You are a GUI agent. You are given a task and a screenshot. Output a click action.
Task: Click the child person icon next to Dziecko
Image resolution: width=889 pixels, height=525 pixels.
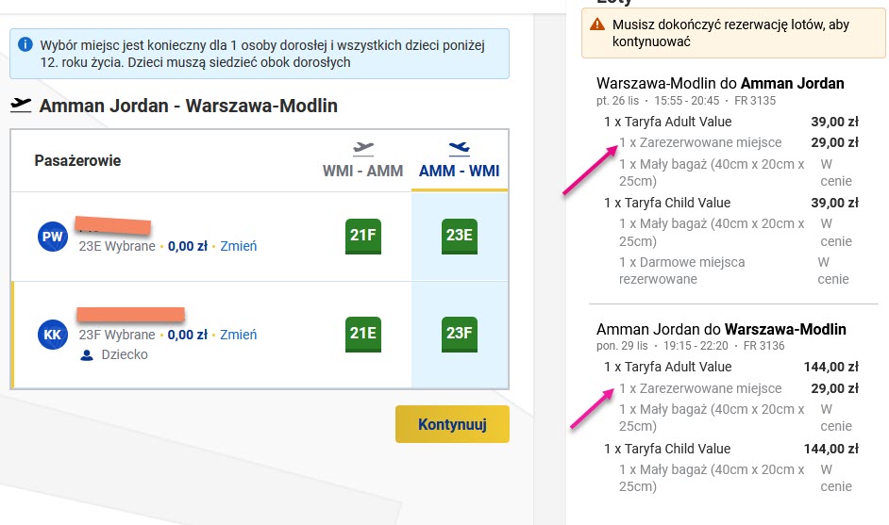pyautogui.click(x=87, y=355)
